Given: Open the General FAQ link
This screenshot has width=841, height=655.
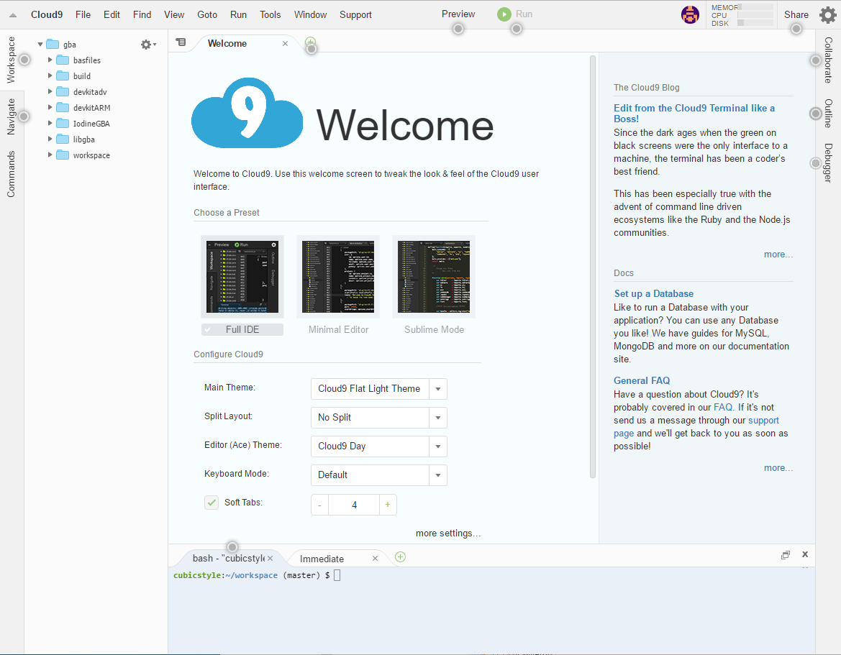Looking at the screenshot, I should point(642,380).
